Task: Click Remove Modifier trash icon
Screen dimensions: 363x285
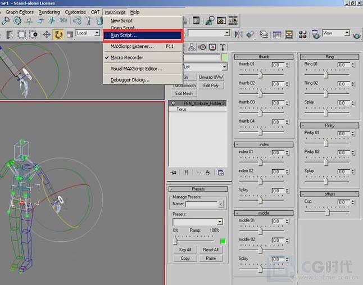Action: coord(208,173)
